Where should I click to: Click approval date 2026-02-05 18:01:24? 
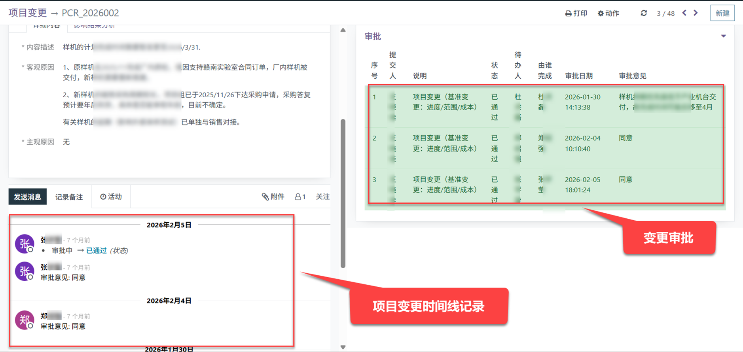click(582, 185)
